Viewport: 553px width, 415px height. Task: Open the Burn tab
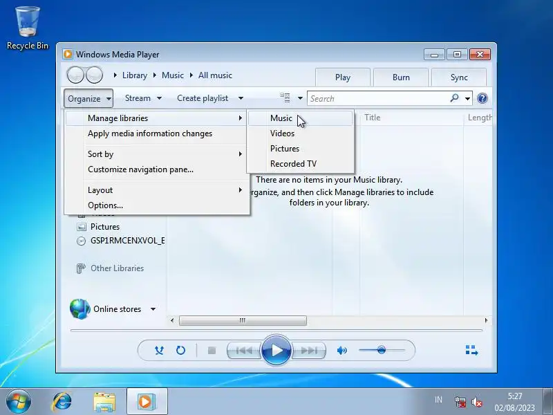coord(401,77)
